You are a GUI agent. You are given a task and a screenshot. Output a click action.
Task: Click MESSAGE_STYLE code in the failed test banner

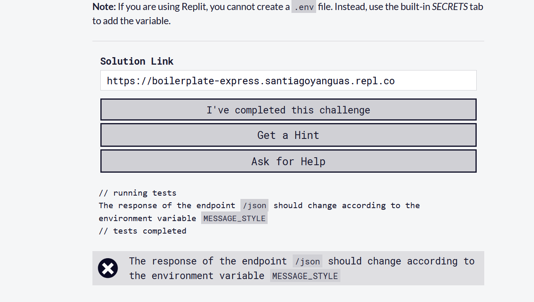(305, 276)
